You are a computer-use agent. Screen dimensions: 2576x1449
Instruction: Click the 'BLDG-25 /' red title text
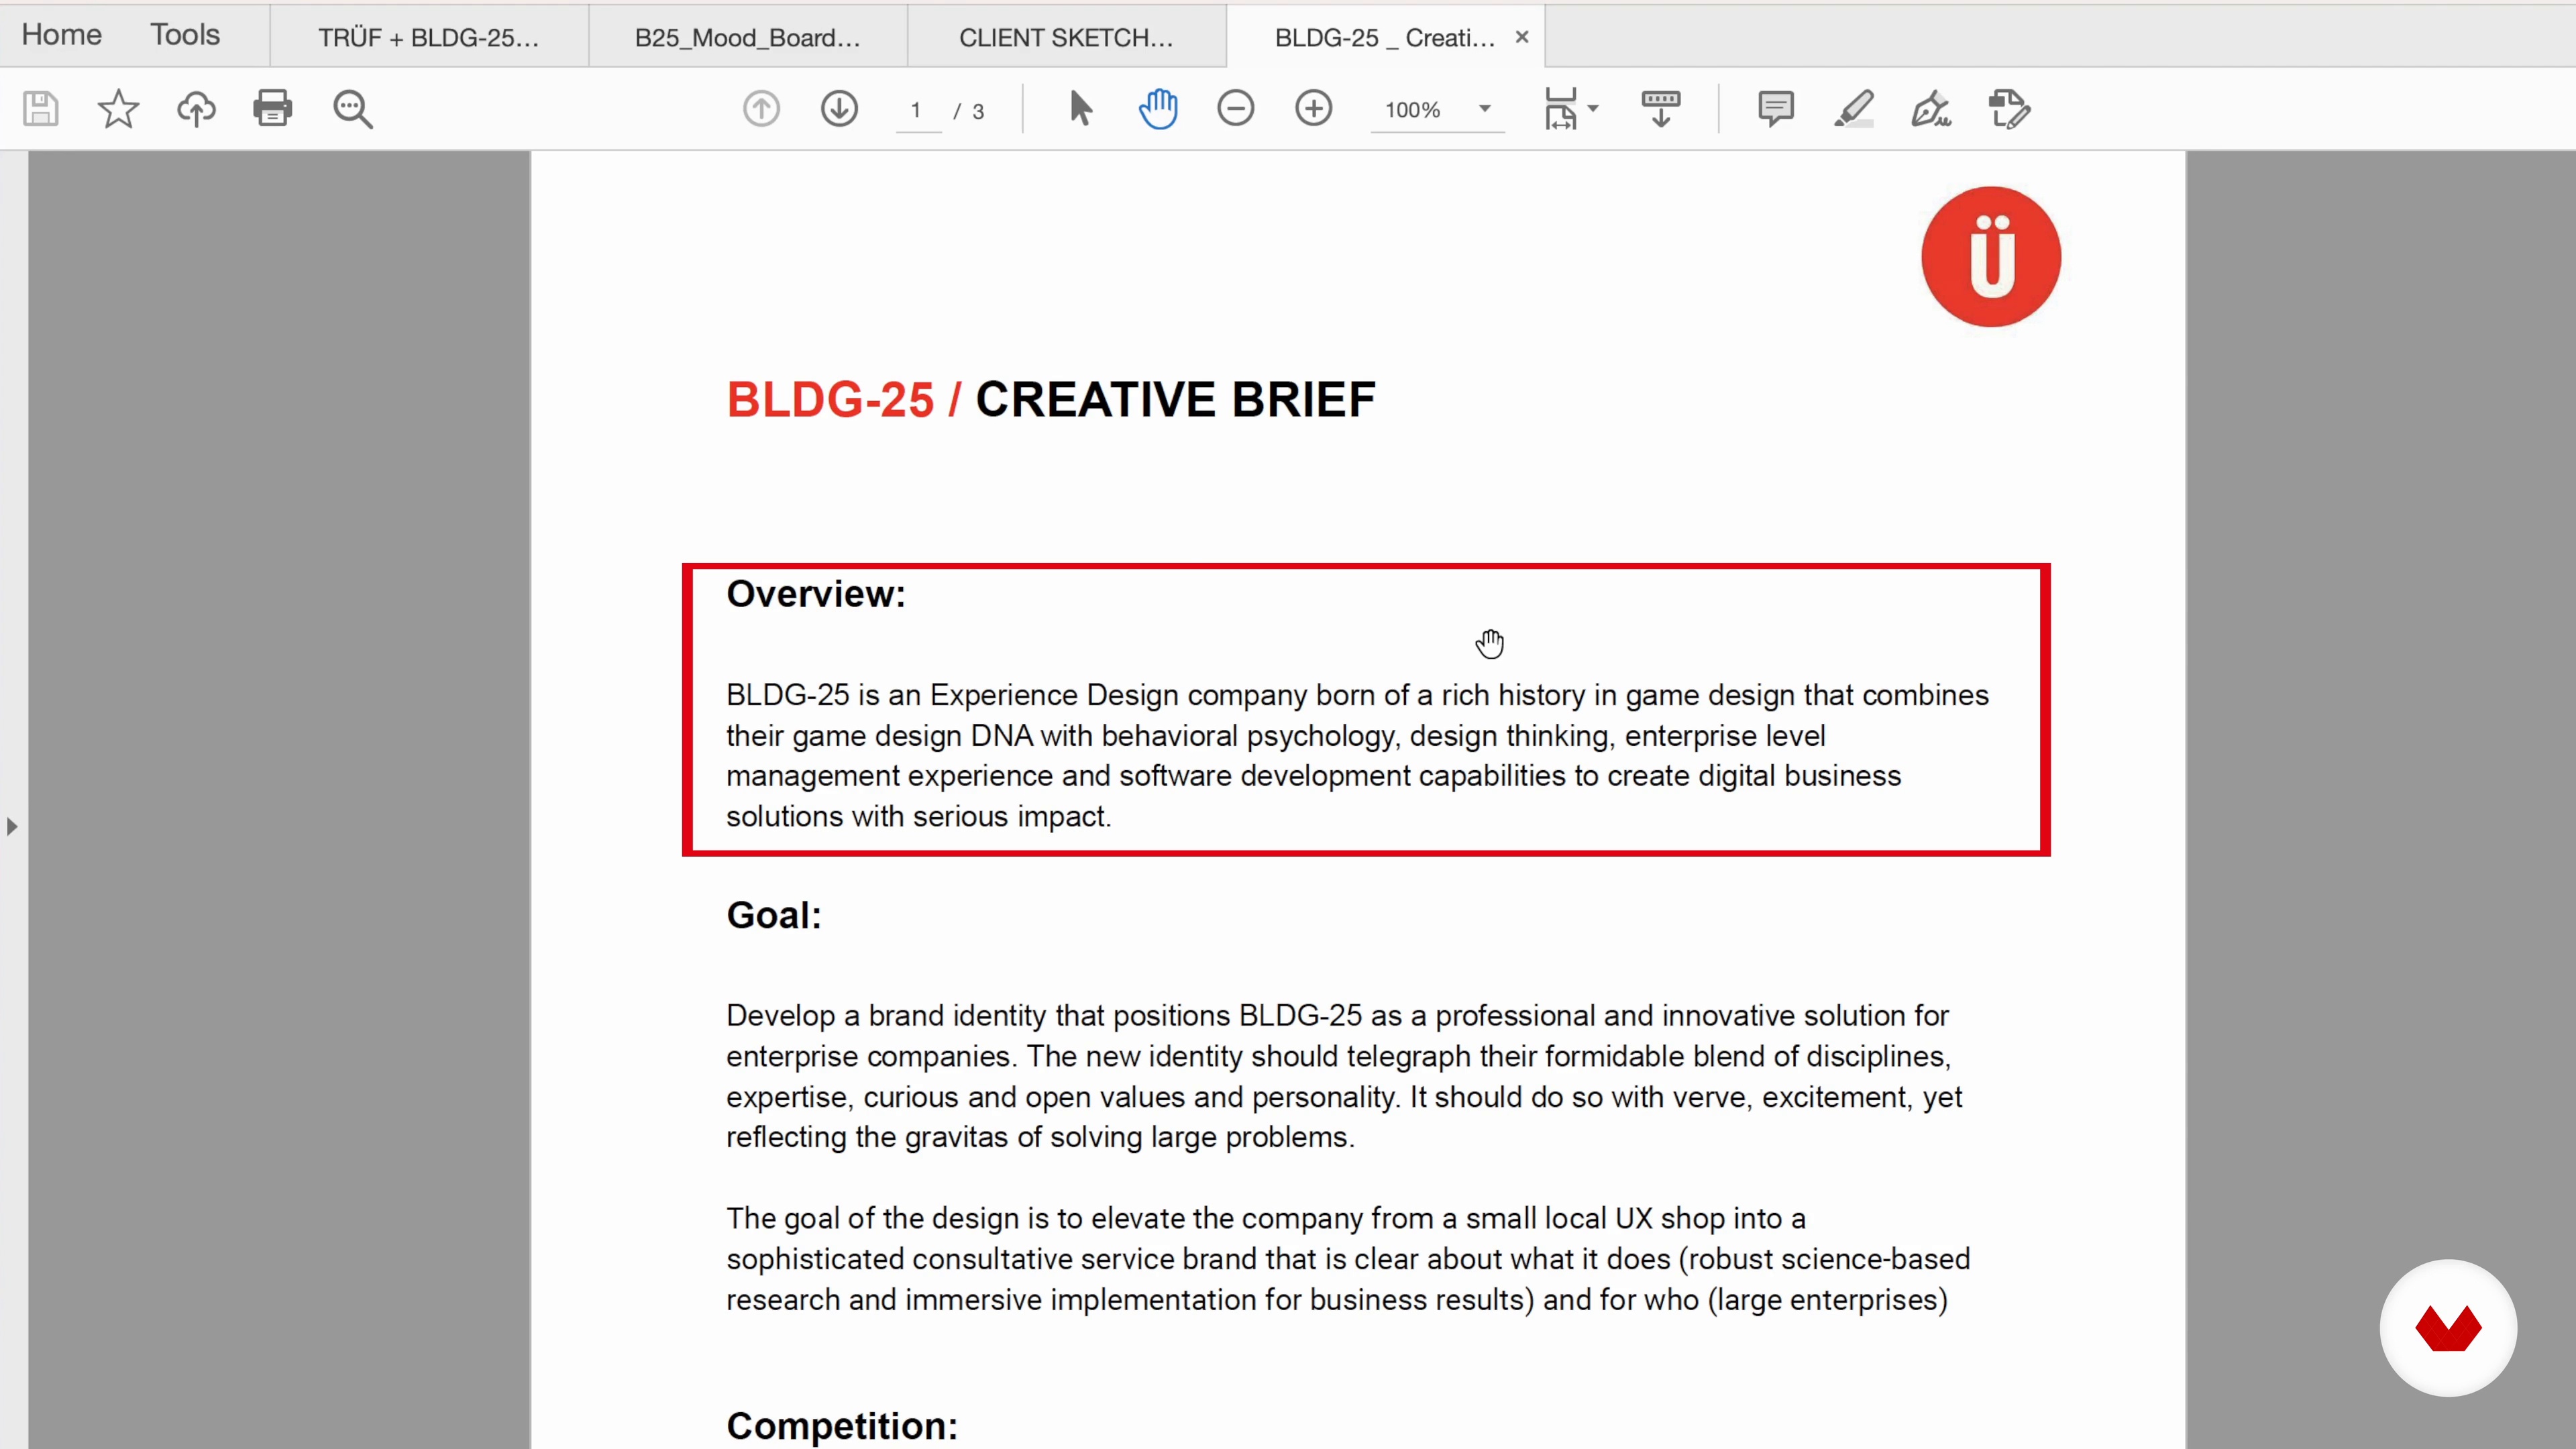click(x=844, y=399)
